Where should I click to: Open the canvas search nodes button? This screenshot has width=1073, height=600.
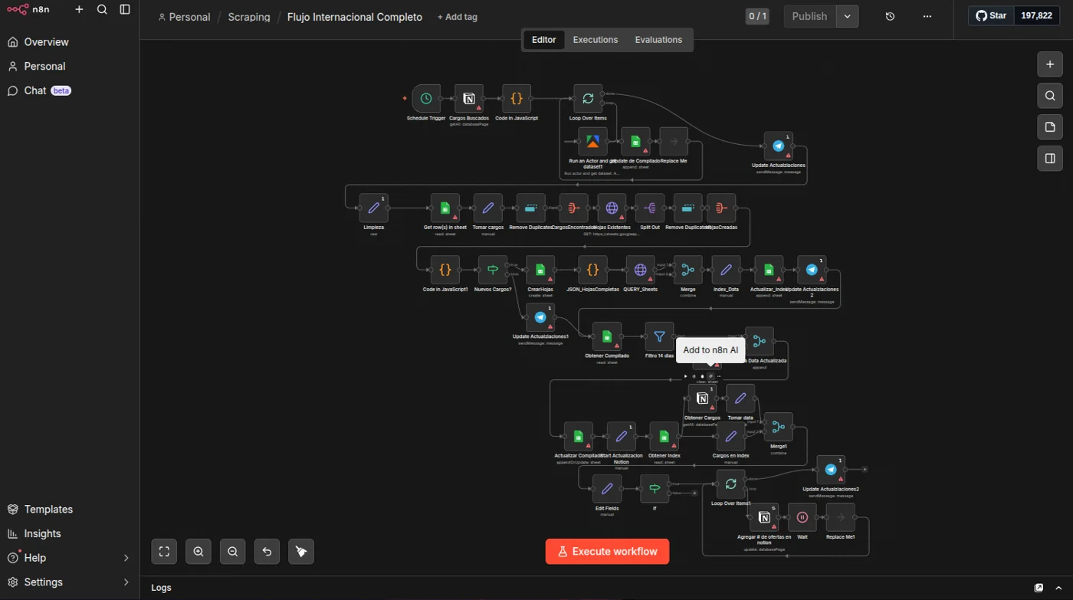coord(1050,96)
